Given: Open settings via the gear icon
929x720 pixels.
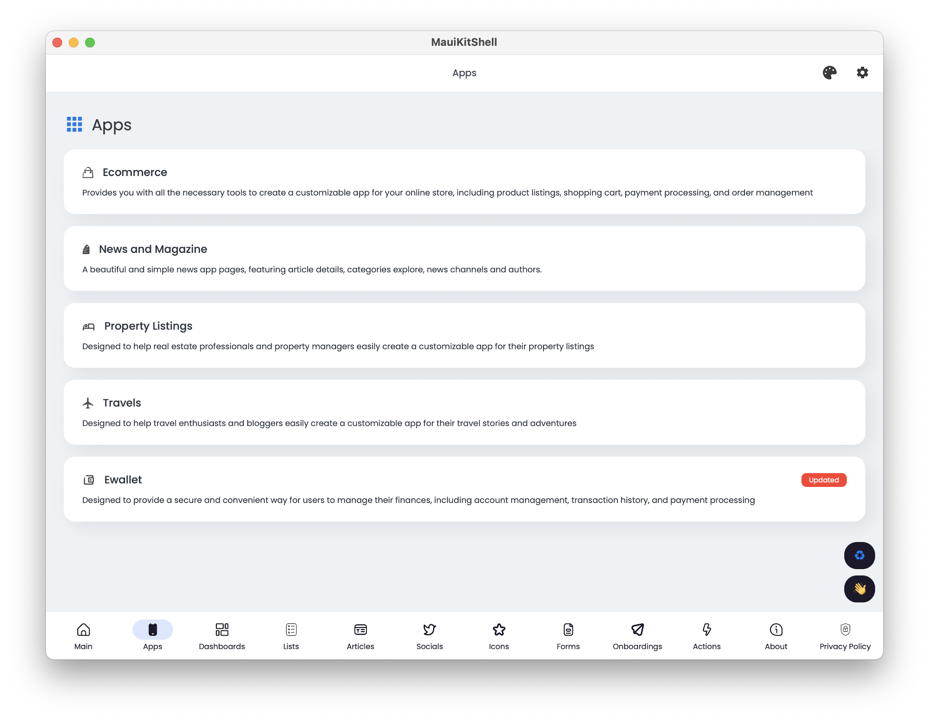Looking at the screenshot, I should [x=862, y=73].
